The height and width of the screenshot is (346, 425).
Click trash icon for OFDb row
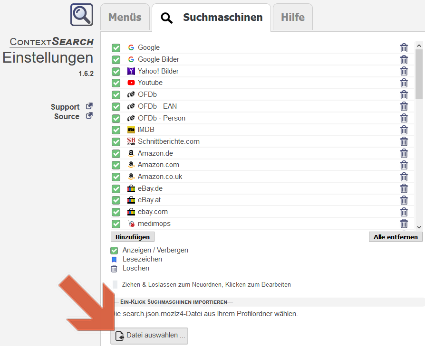pos(404,94)
